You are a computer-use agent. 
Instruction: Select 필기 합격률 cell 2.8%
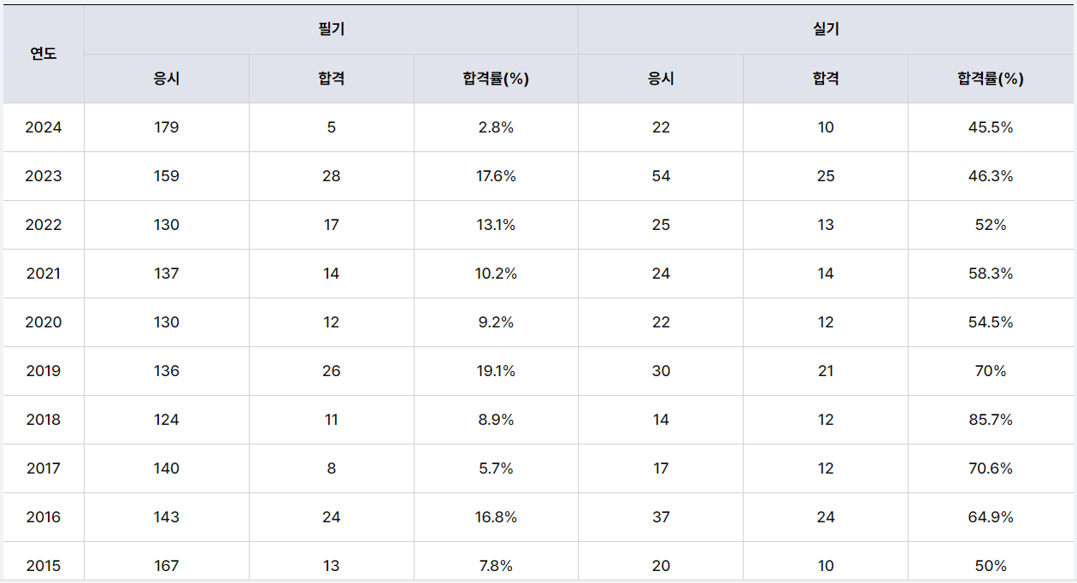pyautogui.click(x=496, y=127)
